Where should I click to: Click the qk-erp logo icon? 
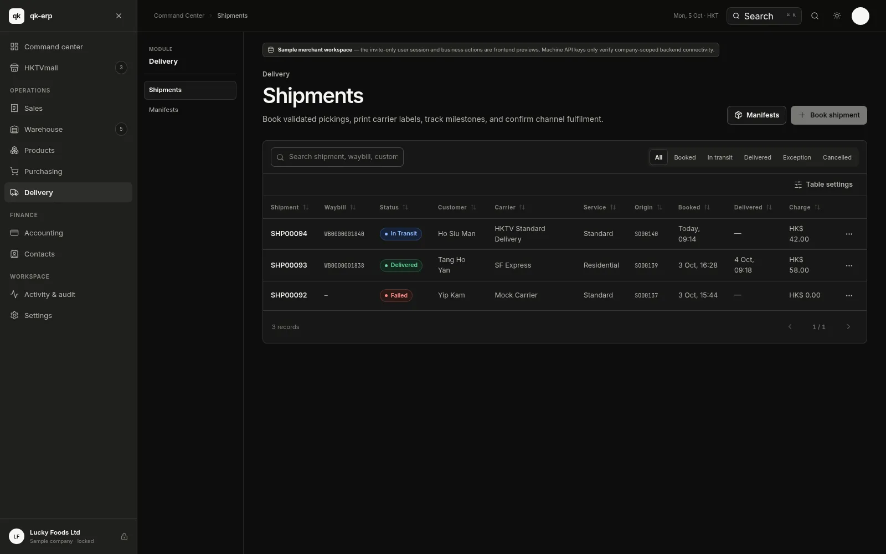point(17,16)
